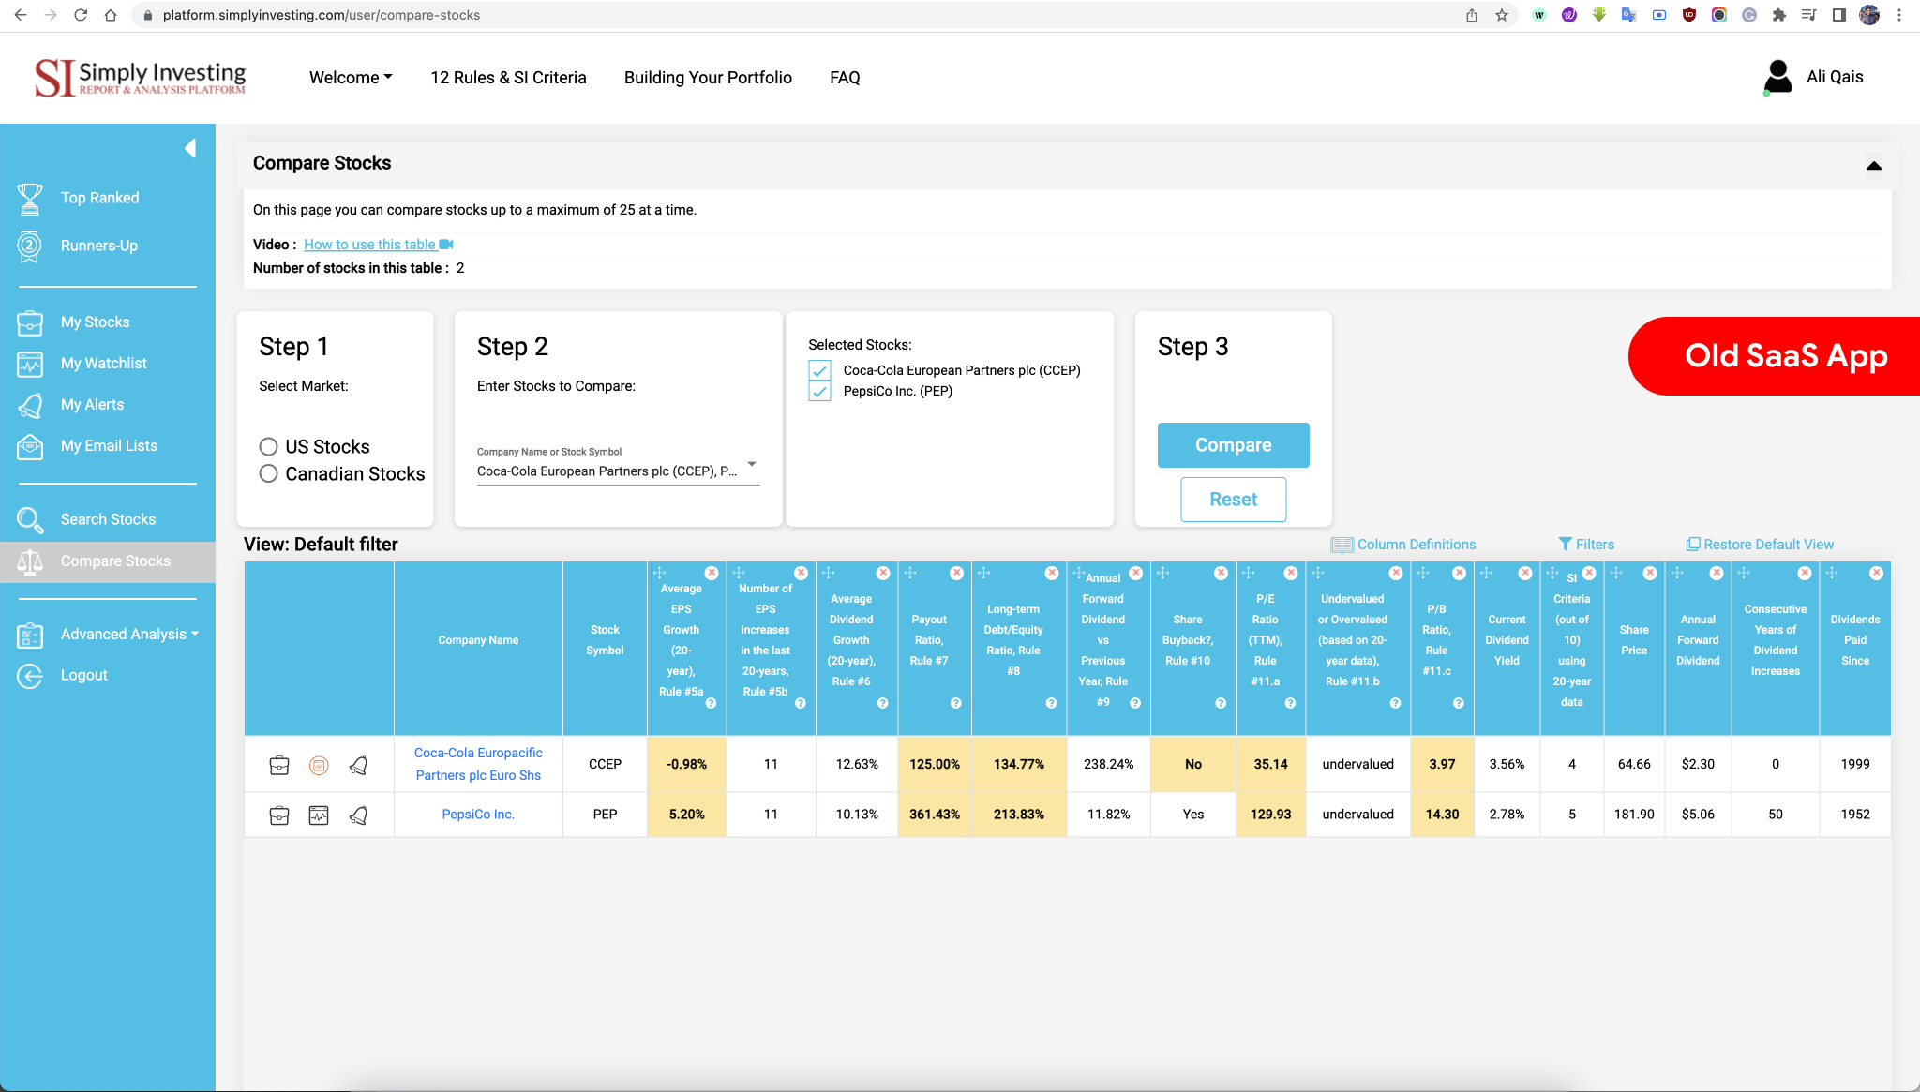Select the US Stocks radio button
The width and height of the screenshot is (1920, 1092).
pyautogui.click(x=269, y=446)
